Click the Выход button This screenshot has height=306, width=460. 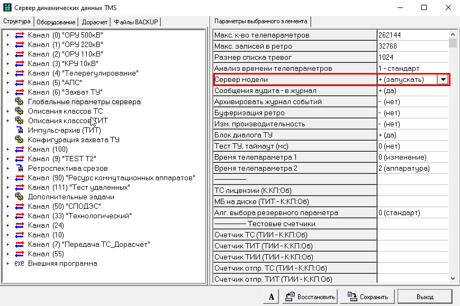coord(425,296)
